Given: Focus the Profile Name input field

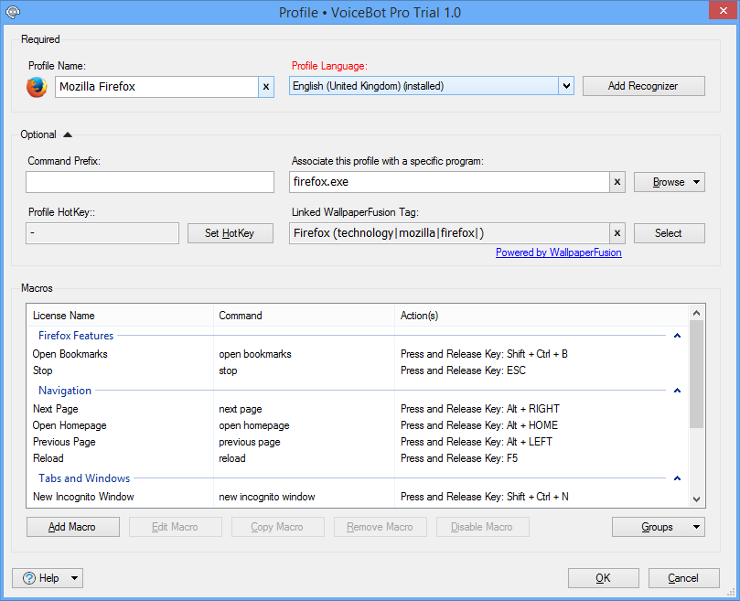Looking at the screenshot, I should 156,87.
